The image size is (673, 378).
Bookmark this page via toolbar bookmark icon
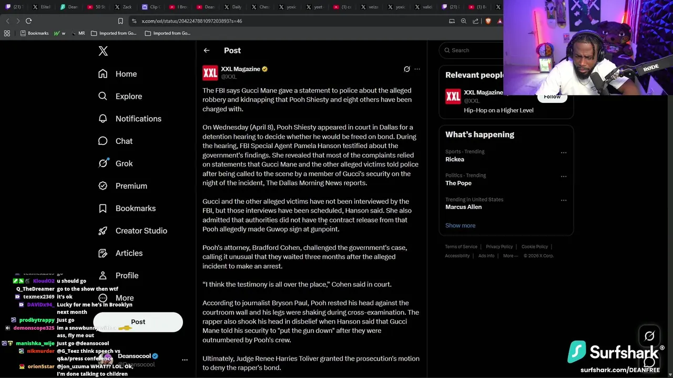point(120,21)
